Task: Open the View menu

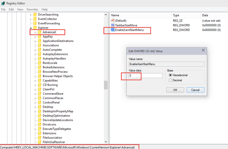Action: pyautogui.click(x=20, y=9)
